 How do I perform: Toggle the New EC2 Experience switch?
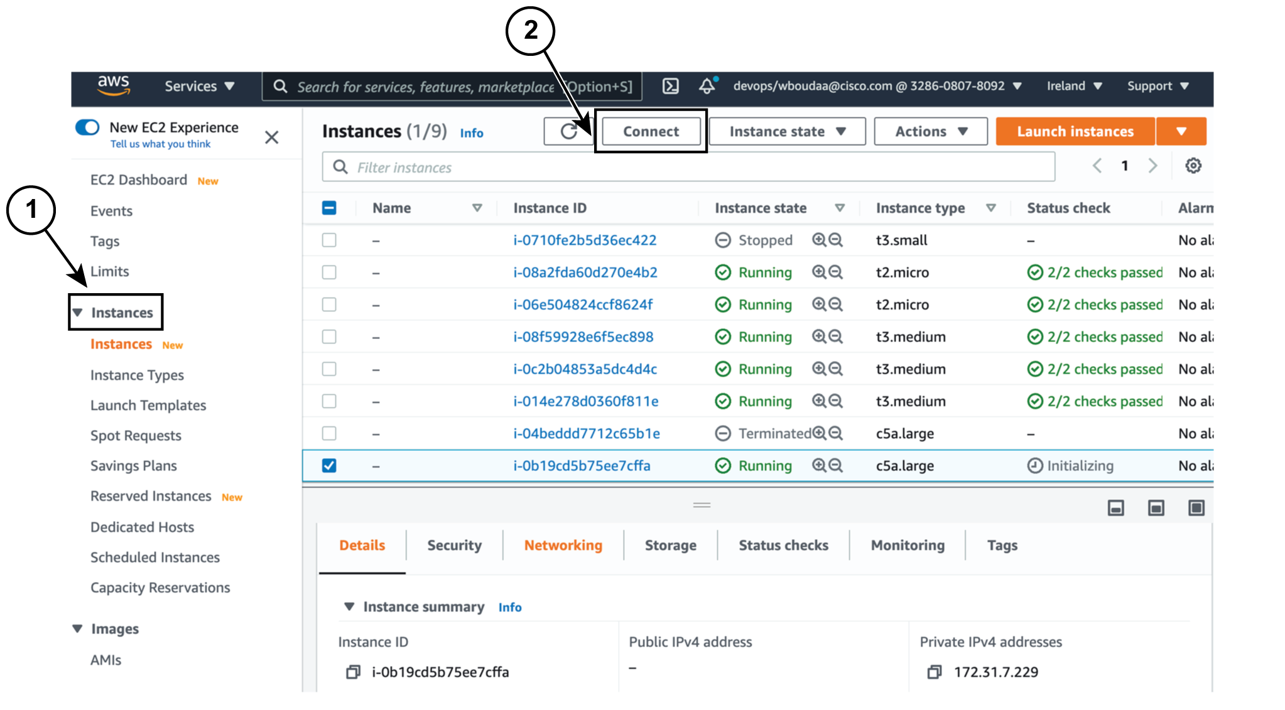click(x=87, y=127)
